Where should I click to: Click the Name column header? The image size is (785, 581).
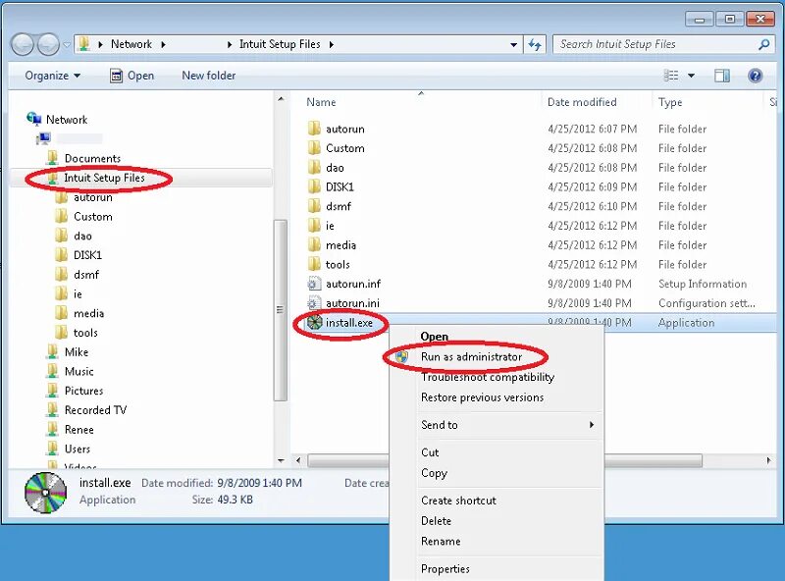coord(321,102)
